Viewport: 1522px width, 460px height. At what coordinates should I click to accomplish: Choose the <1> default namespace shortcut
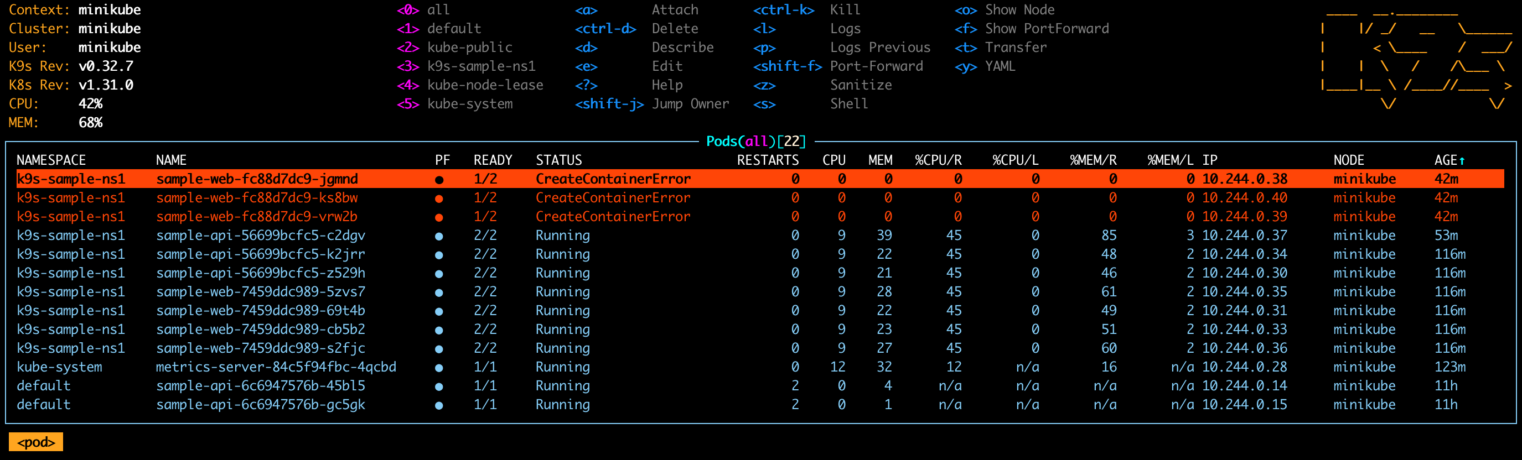[439, 29]
